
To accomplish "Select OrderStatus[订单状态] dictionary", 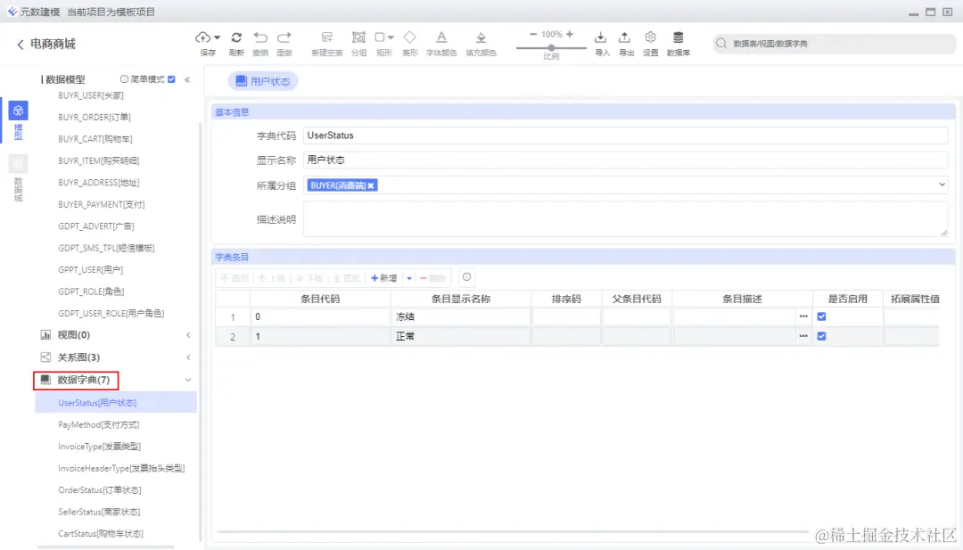I will [100, 490].
